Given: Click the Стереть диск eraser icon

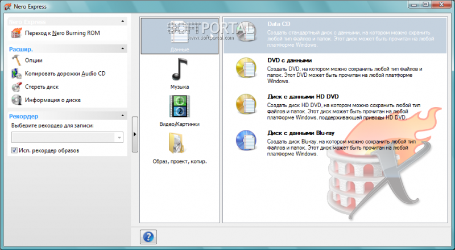Looking at the screenshot, I should pyautogui.click(x=16, y=87).
